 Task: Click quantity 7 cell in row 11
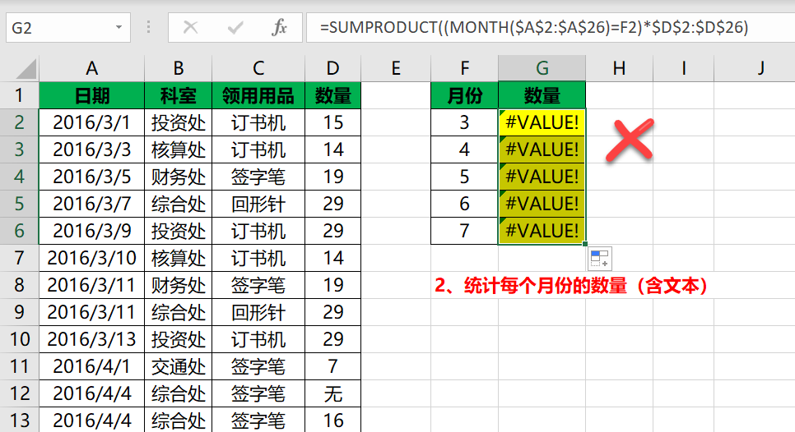pos(332,366)
